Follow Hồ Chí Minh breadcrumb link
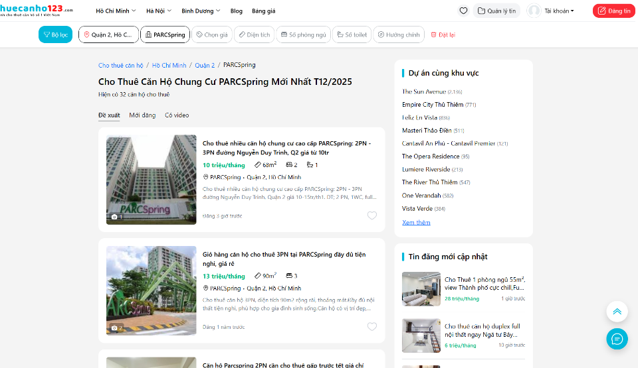The image size is (638, 368). click(169, 65)
